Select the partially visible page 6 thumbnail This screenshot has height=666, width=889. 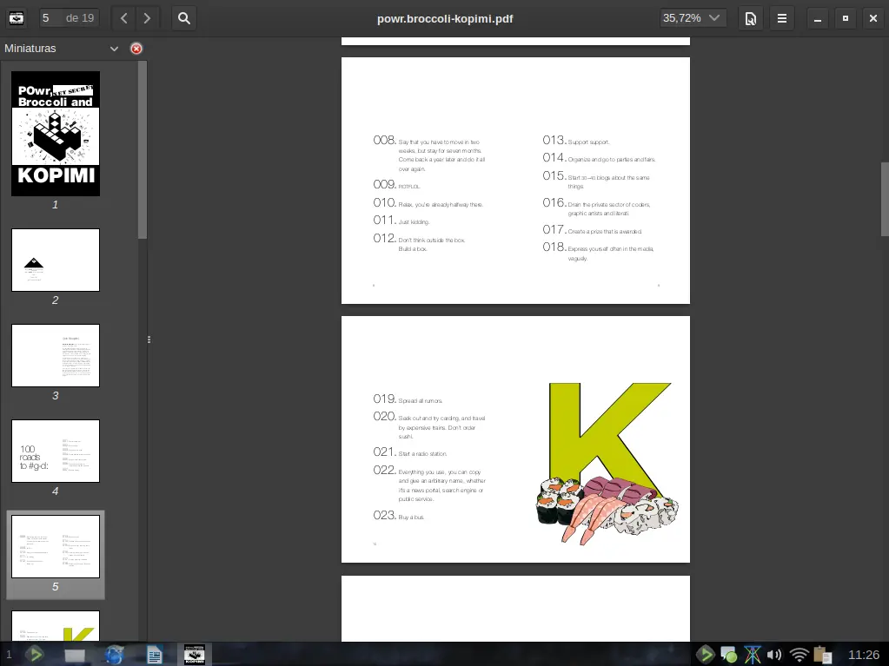[x=56, y=626]
